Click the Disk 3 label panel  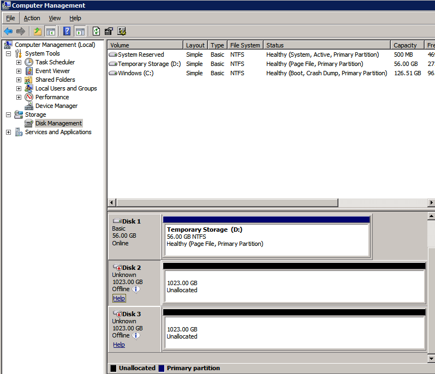[135, 329]
